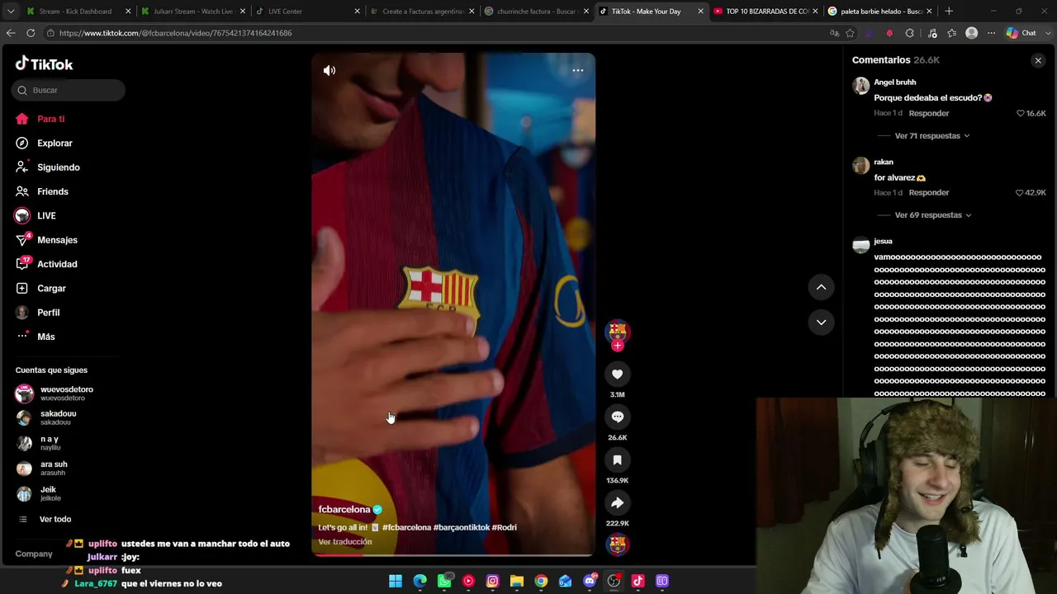Switch to the Create a Facturas argentinas tab
The width and height of the screenshot is (1057, 594).
point(421,12)
